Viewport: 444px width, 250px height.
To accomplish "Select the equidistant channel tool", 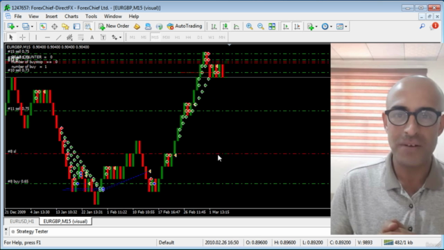I will click(69, 37).
